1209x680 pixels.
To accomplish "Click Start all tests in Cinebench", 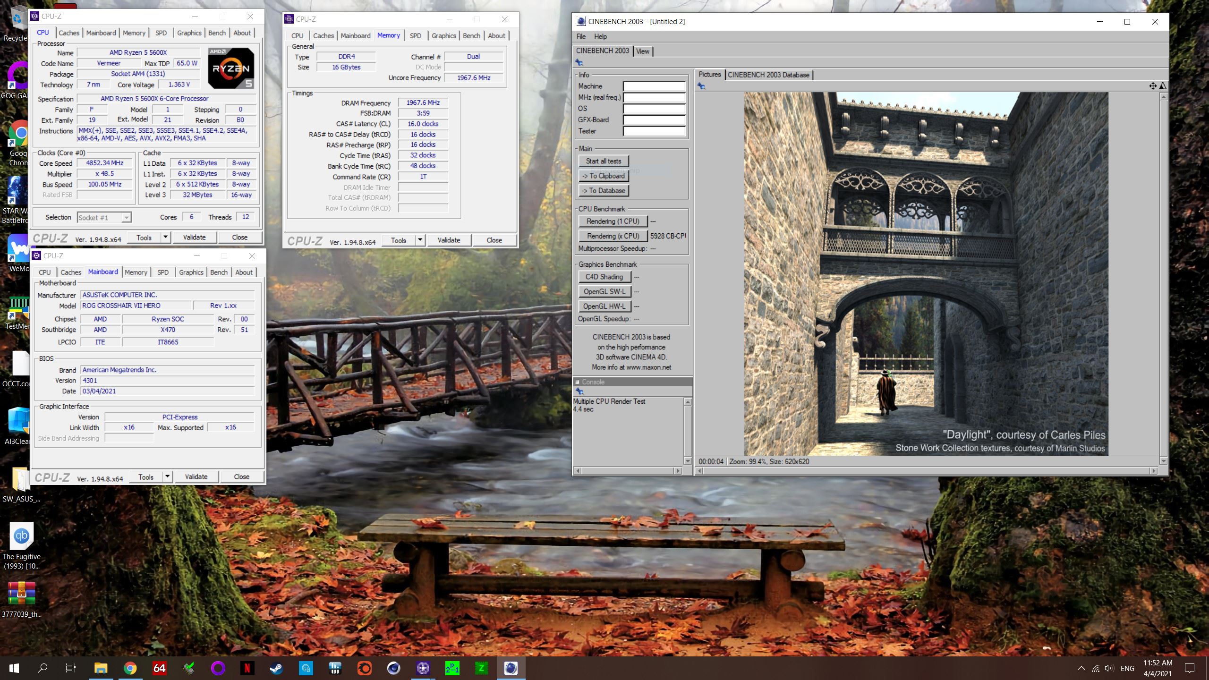I will click(604, 161).
